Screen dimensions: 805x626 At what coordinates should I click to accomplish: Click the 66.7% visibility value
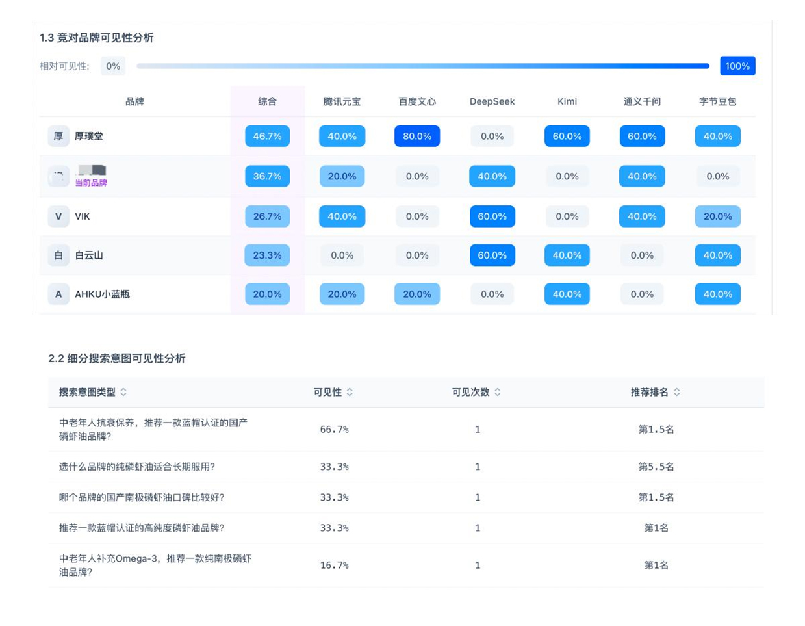click(x=335, y=430)
